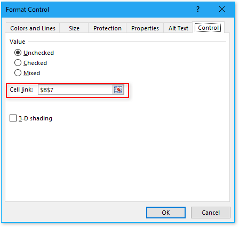
Task: Close the Format Control dialog
Action: [222, 9]
